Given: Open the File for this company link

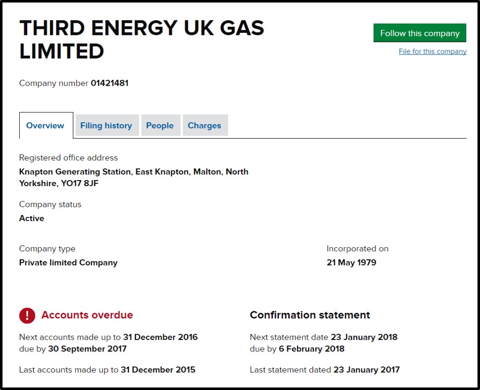Looking at the screenshot, I should (x=432, y=51).
